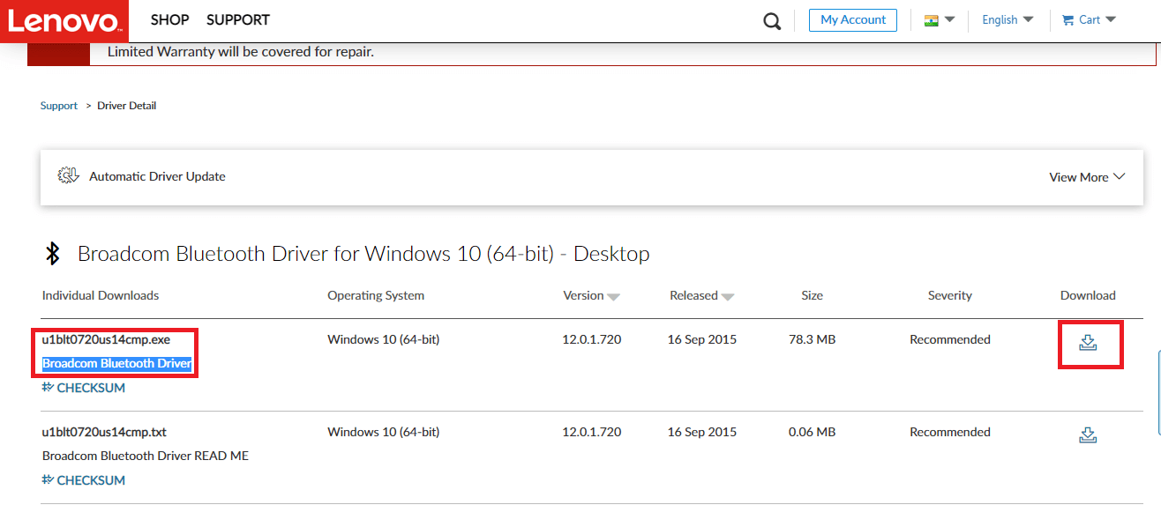Click the 78.3 MB size value

click(x=812, y=339)
